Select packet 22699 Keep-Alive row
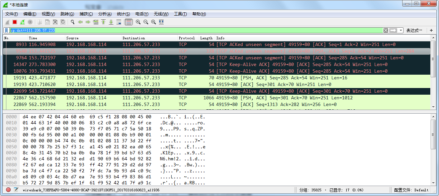 pyautogui.click(x=217, y=91)
